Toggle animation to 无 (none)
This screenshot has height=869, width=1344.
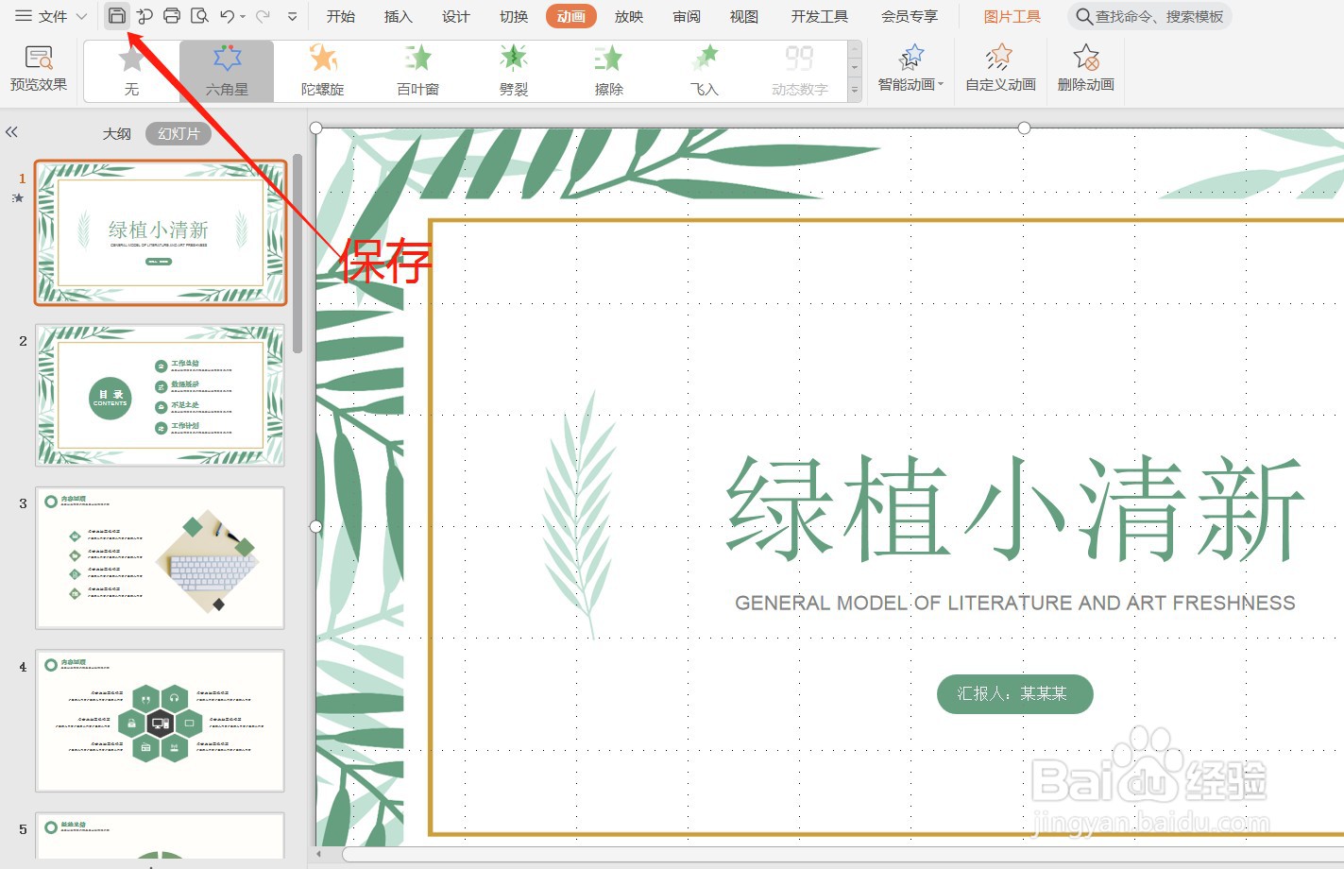[131, 69]
